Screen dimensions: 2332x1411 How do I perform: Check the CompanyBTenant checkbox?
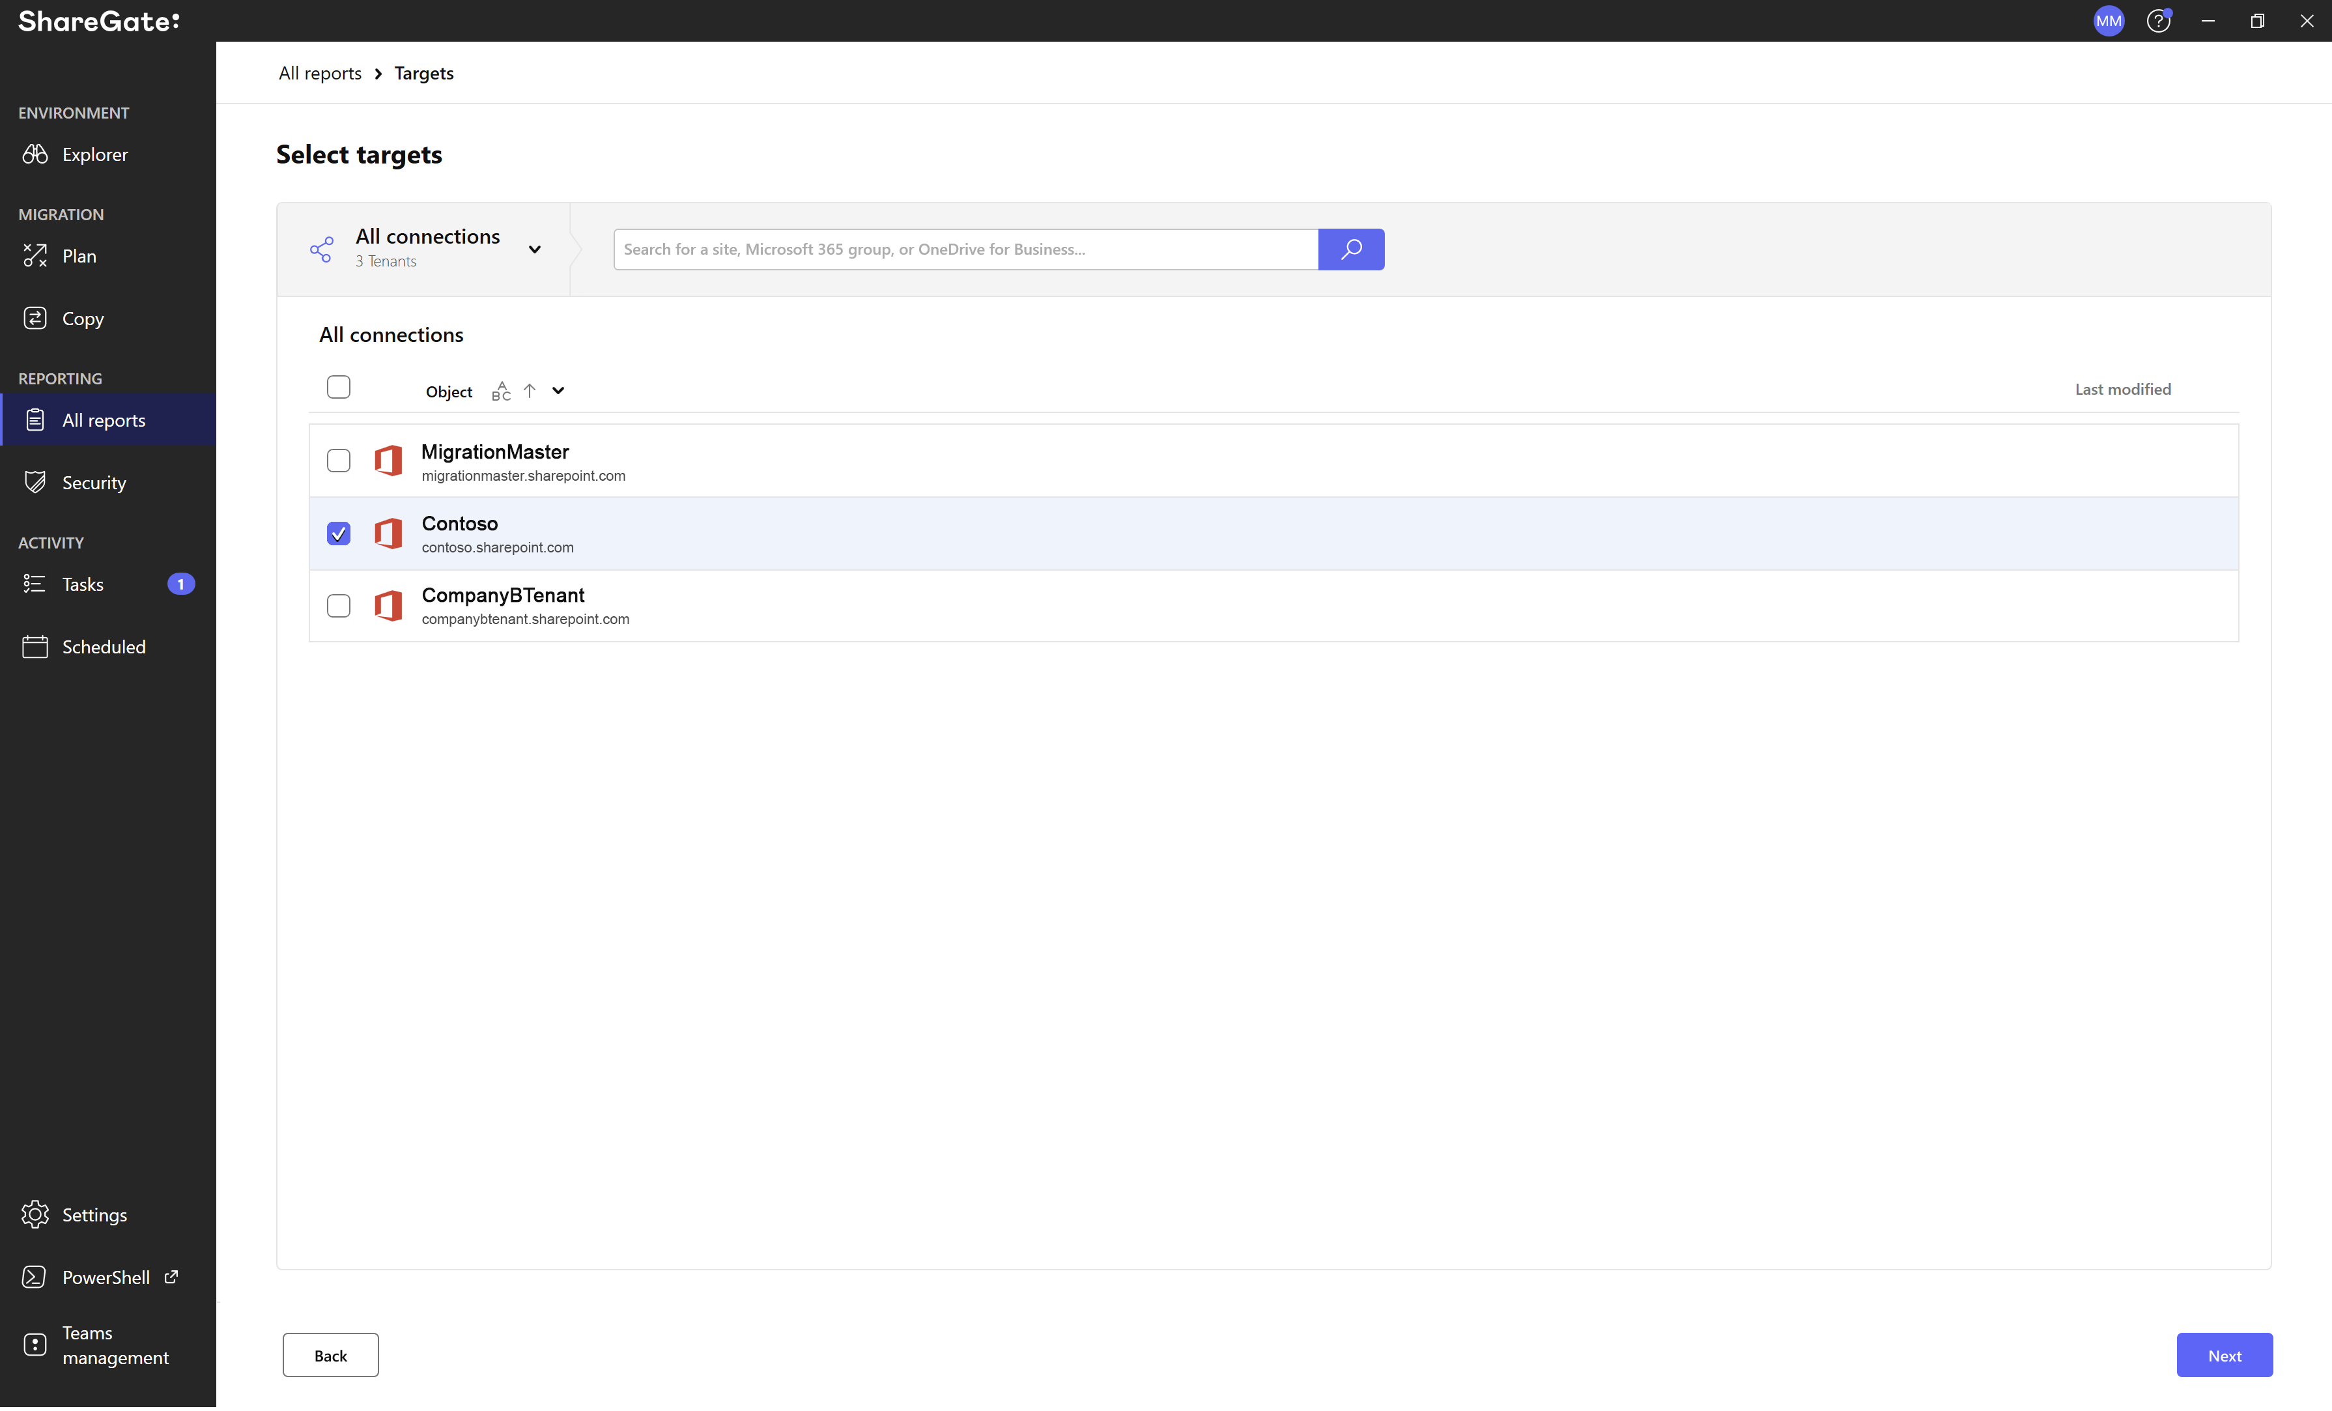click(339, 606)
